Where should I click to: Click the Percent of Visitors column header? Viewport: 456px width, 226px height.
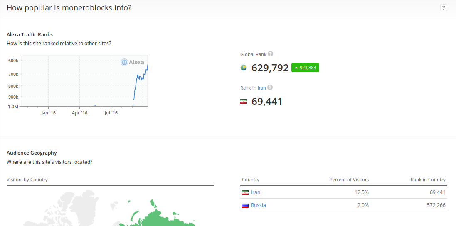pyautogui.click(x=349, y=180)
